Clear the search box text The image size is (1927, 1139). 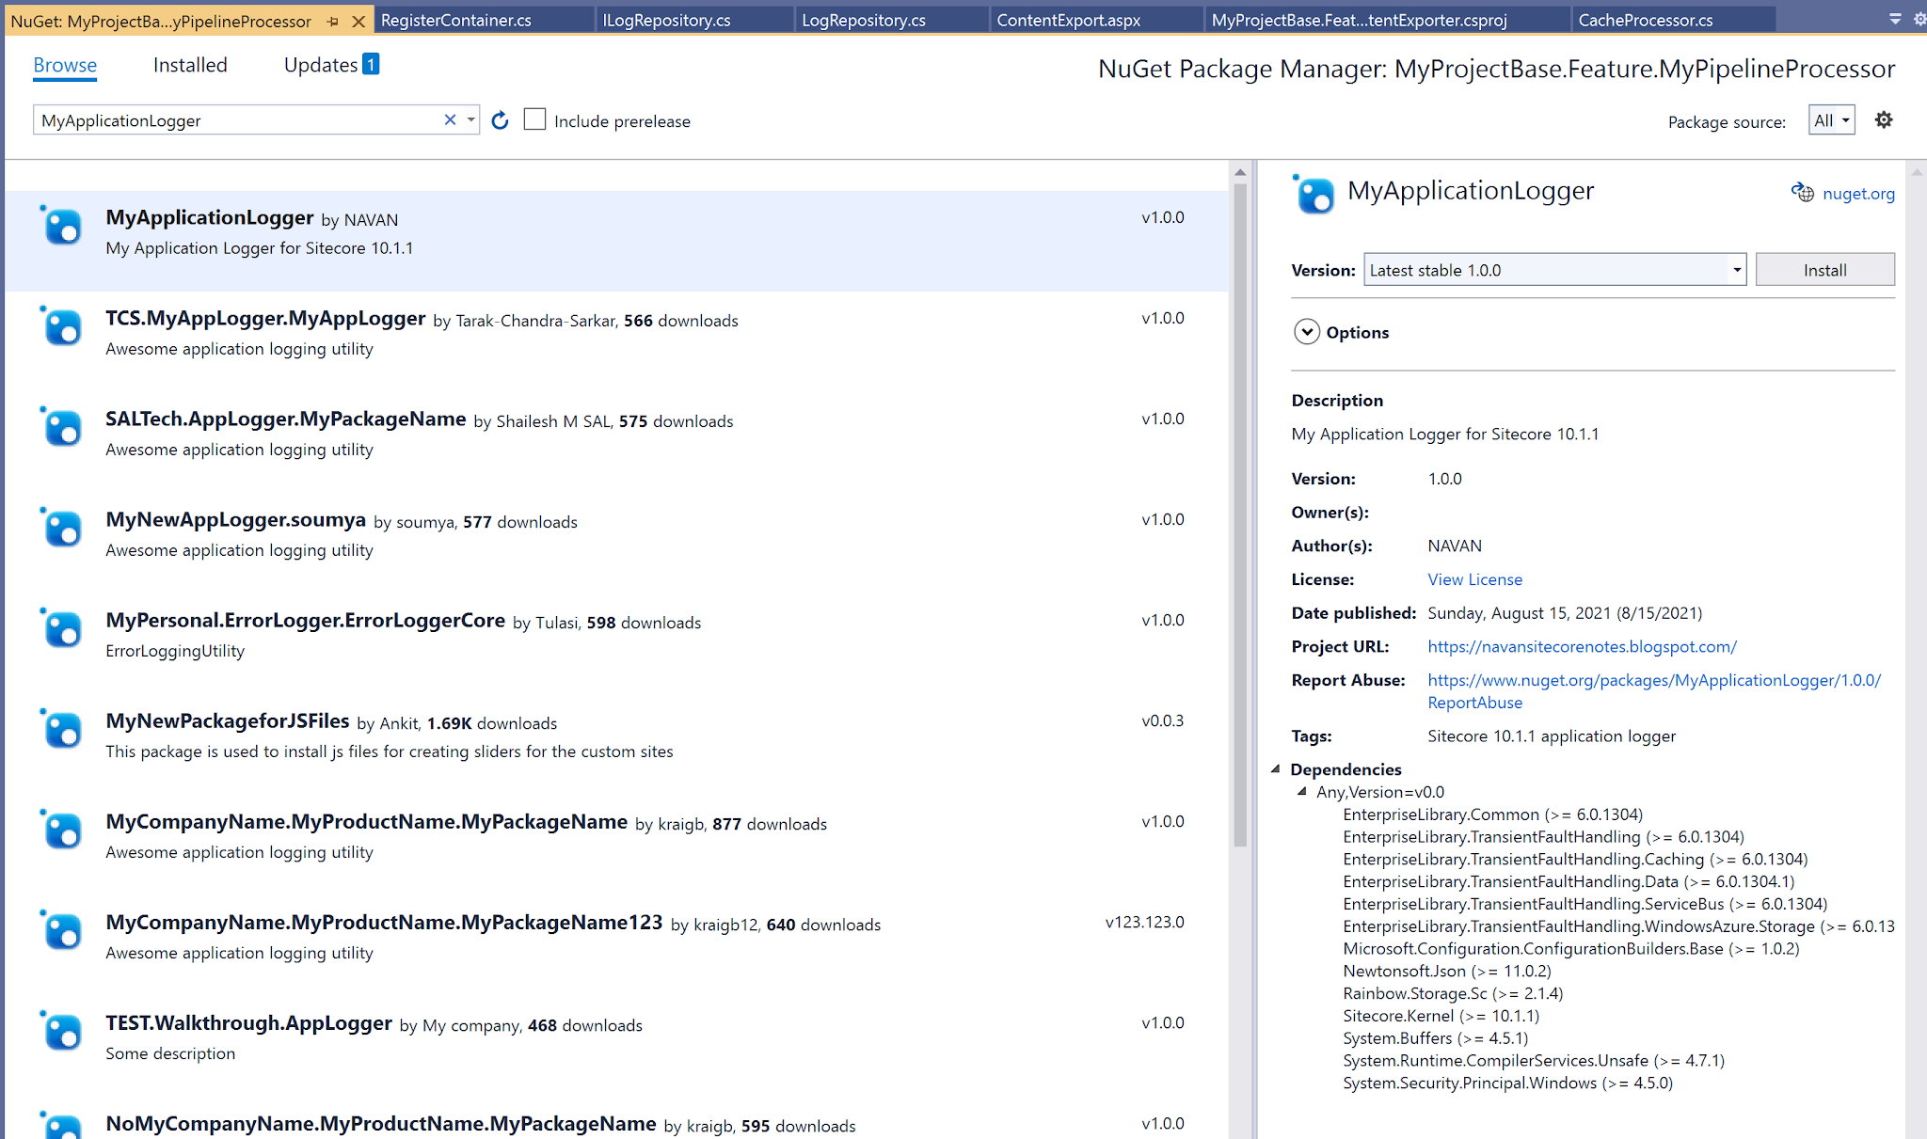[450, 119]
